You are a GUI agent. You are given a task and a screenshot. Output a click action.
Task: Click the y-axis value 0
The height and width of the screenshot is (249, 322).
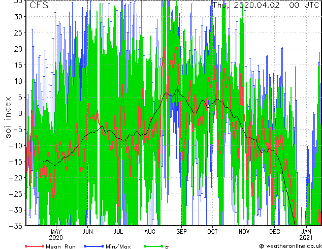[x=21, y=113]
